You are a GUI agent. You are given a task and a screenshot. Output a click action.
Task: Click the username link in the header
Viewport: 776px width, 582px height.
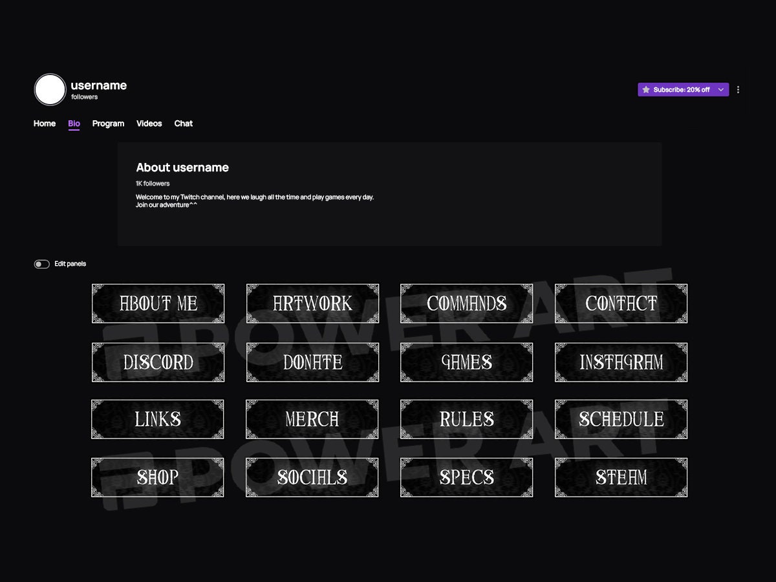98,85
